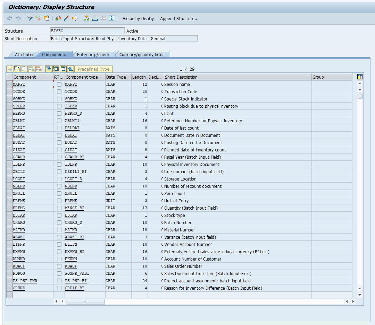This screenshot has width=375, height=325.
Task: Click the horizontal scrollbar thumb below the table
Action: tap(85, 302)
